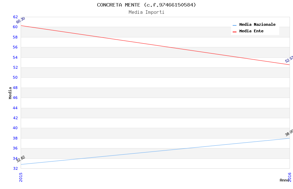
Task: Click the 56 tick on the y-axis
Action: click(15, 47)
